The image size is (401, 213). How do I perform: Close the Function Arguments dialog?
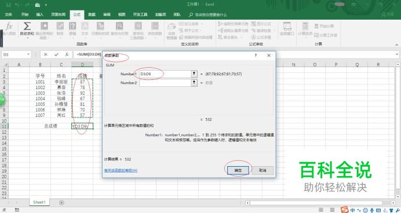click(x=269, y=56)
